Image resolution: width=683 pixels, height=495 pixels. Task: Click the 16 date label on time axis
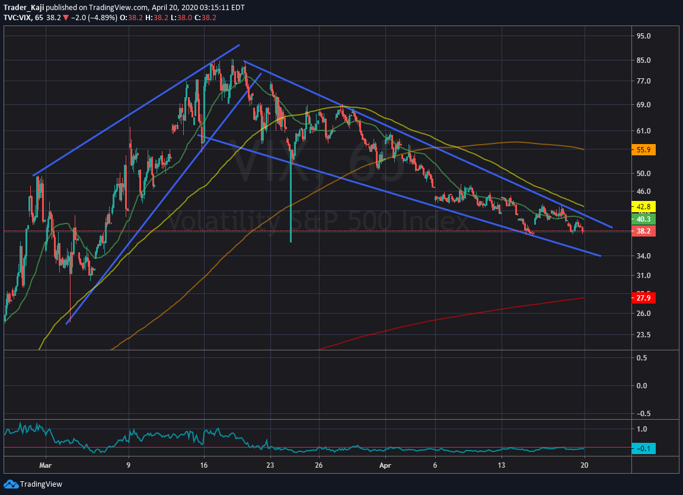pyautogui.click(x=204, y=465)
